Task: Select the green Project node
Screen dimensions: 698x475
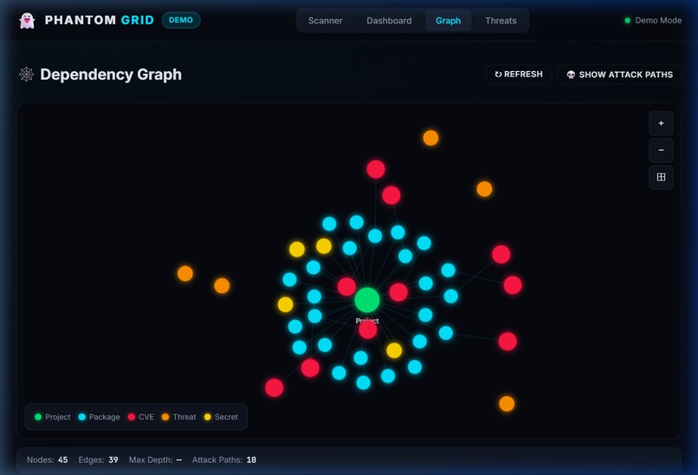Action: click(x=367, y=300)
